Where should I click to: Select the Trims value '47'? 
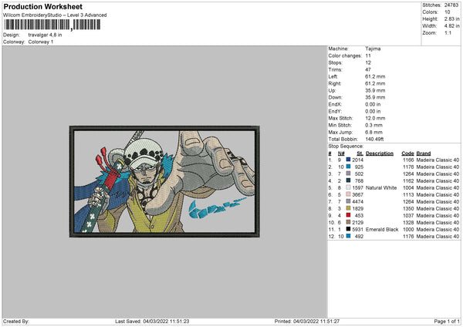click(x=368, y=69)
